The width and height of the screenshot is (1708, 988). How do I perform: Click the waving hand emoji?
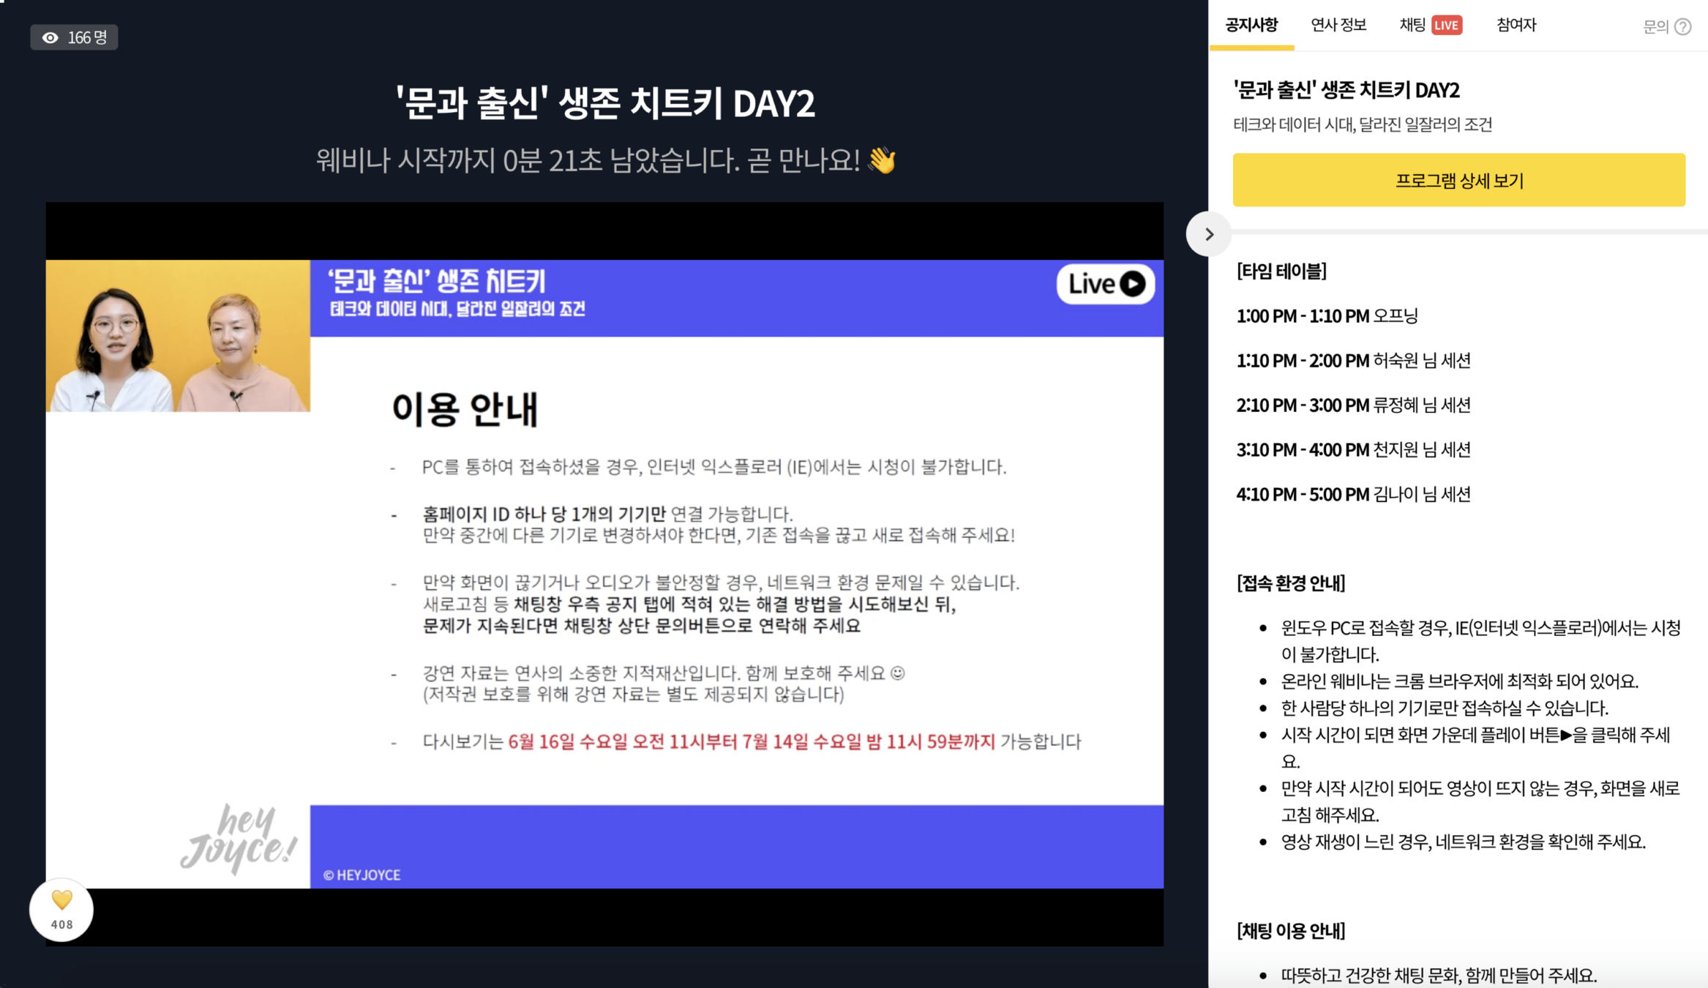click(x=882, y=160)
